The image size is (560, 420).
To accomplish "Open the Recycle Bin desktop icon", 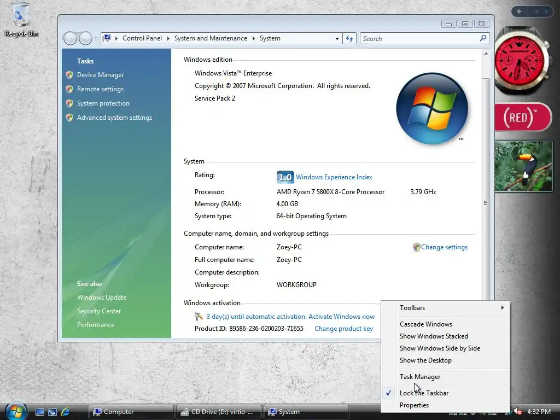I will click(x=21, y=20).
